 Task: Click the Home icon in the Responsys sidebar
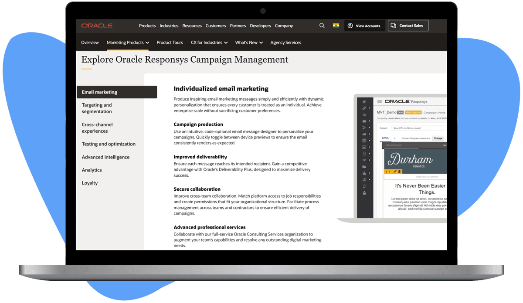tap(364, 101)
